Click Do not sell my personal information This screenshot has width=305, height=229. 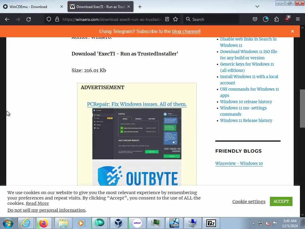46,210
